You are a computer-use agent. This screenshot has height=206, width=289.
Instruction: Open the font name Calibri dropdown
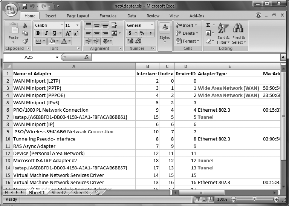(62, 25)
